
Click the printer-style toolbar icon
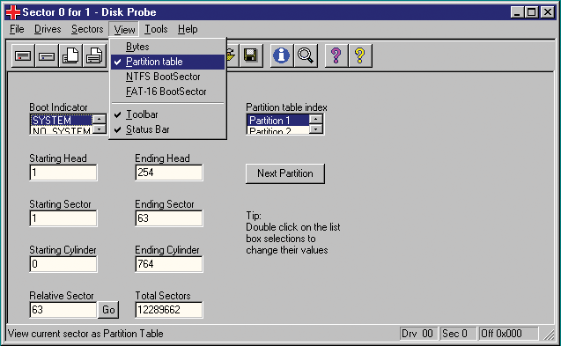[94, 55]
